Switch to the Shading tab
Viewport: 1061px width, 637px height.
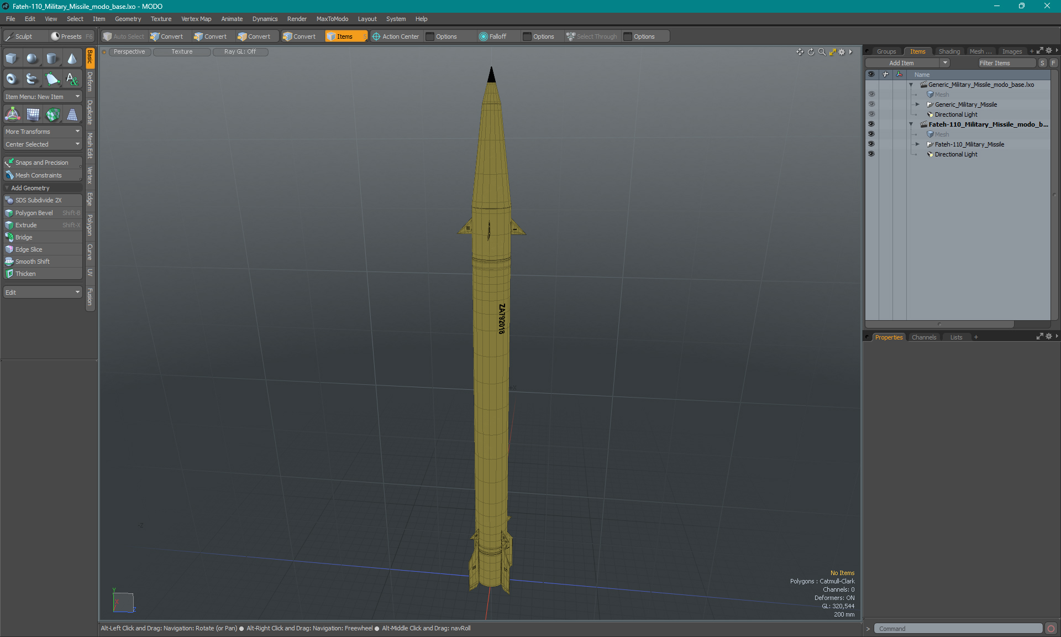tap(949, 51)
